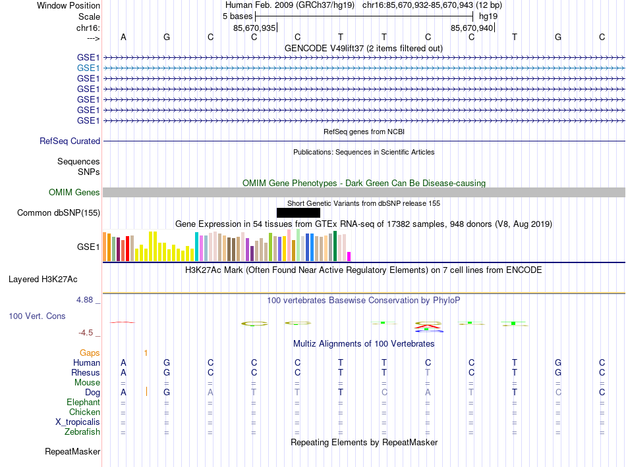This screenshot has width=626, height=467.
Task: Select the OMIM Genes track label
Action: (74, 193)
